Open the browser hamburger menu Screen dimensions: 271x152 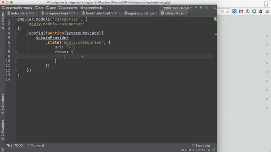[x=267, y=11]
